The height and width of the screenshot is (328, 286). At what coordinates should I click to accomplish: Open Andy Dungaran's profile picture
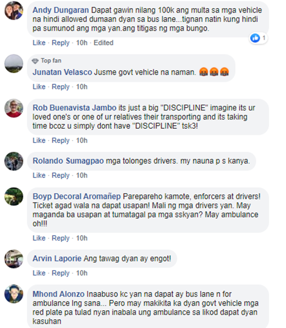(14, 10)
